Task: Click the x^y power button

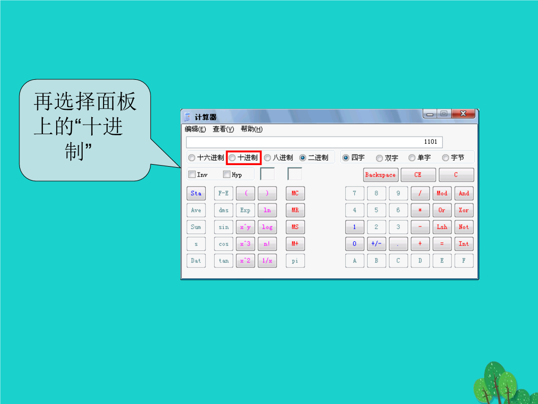Action: (x=246, y=227)
